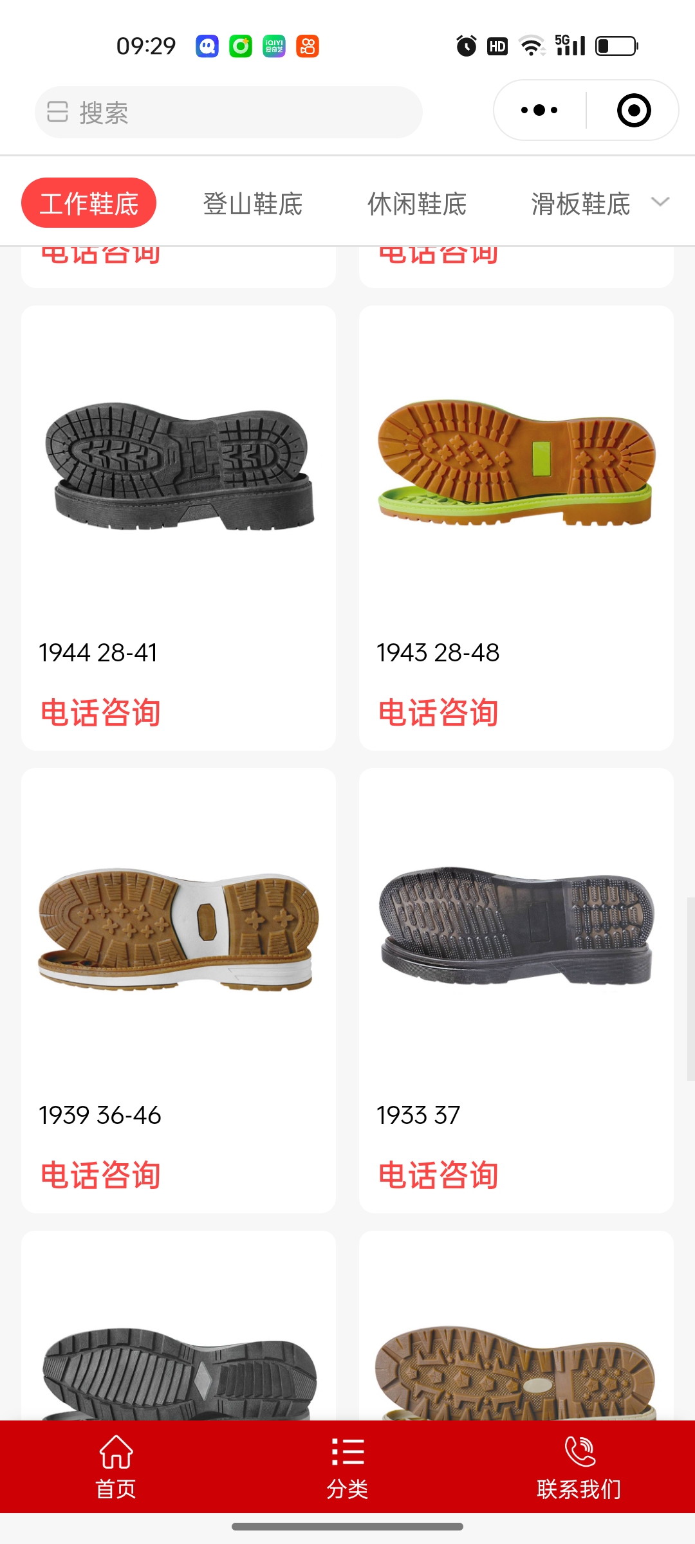Viewport: 695px width, 1544px height.
Task: Tap the alarm clock status icon
Action: click(x=467, y=46)
